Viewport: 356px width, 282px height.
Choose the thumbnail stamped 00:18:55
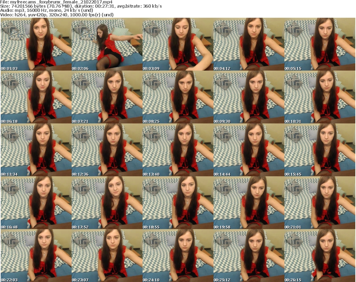point(178,203)
